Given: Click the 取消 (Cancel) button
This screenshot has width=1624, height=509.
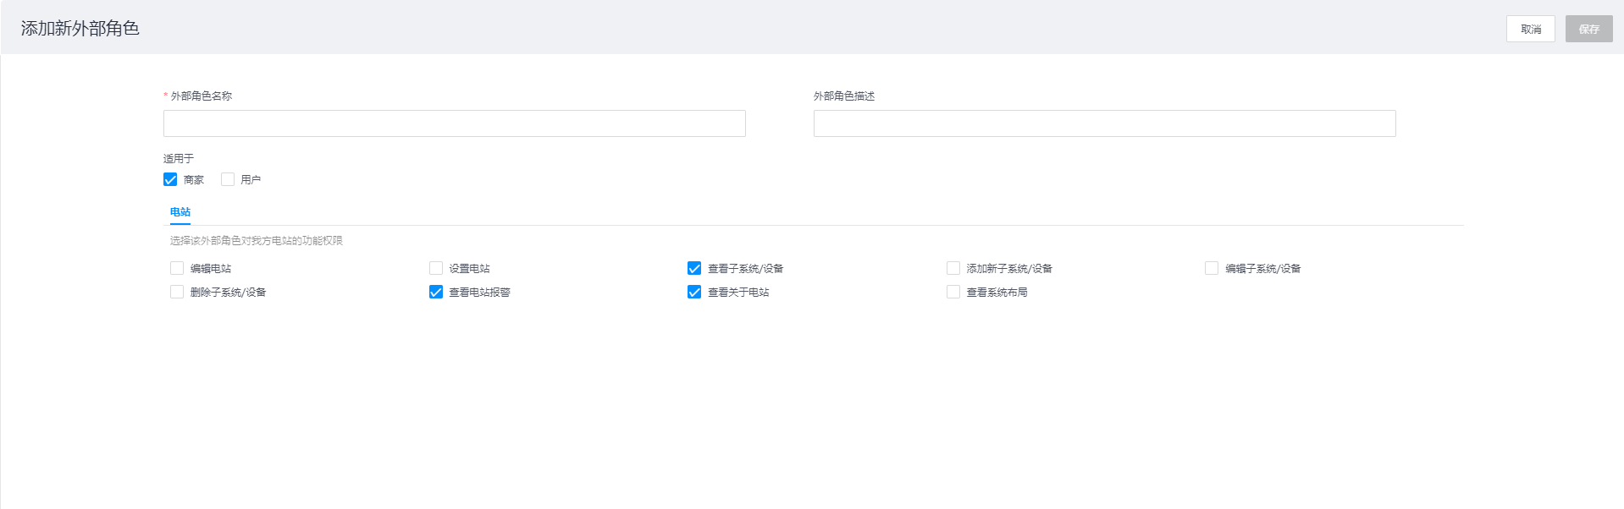Looking at the screenshot, I should 1530,29.
